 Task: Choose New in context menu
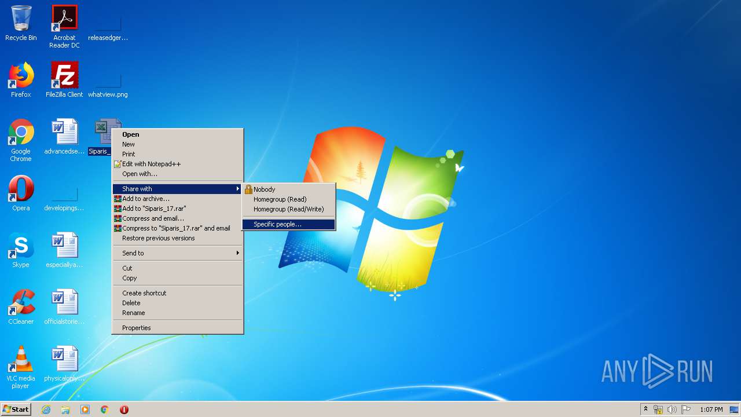tap(178, 144)
